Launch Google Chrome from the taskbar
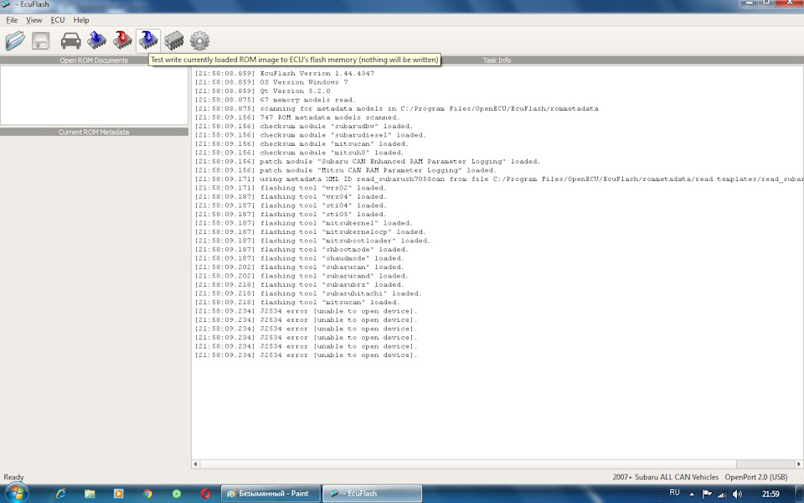Image resolution: width=804 pixels, height=503 pixels. (147, 494)
